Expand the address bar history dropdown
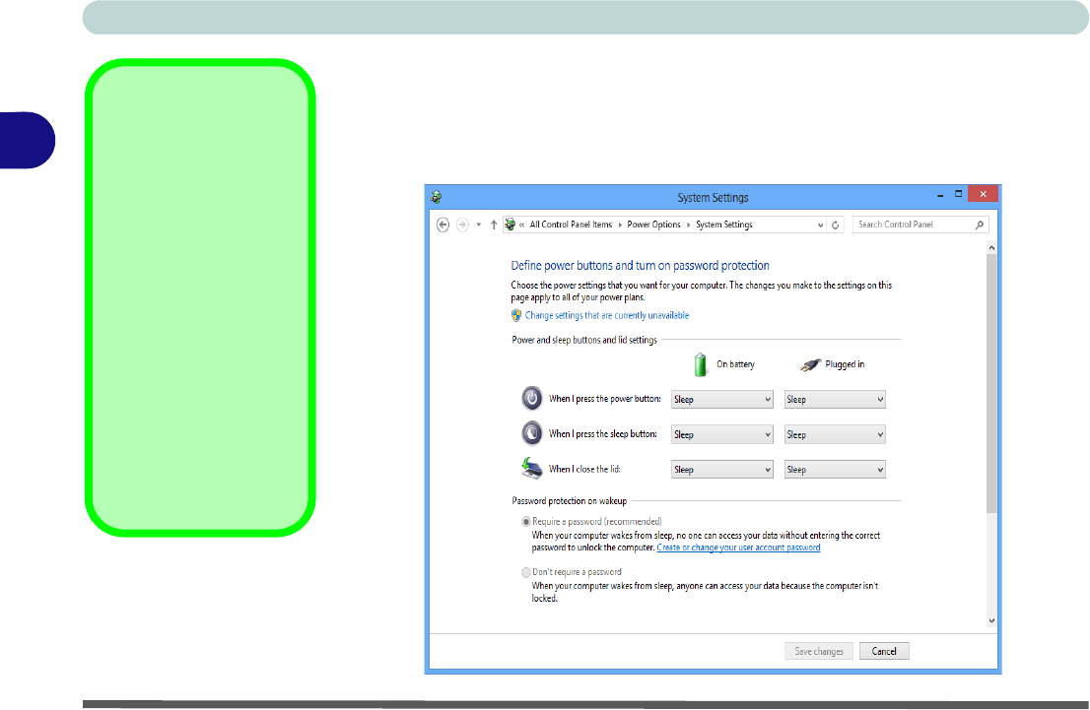The width and height of the screenshot is (1090, 710). [820, 225]
